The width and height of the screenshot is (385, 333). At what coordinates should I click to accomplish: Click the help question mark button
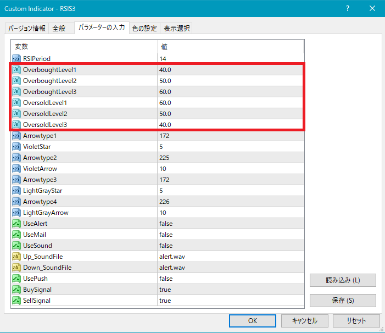[348, 9]
